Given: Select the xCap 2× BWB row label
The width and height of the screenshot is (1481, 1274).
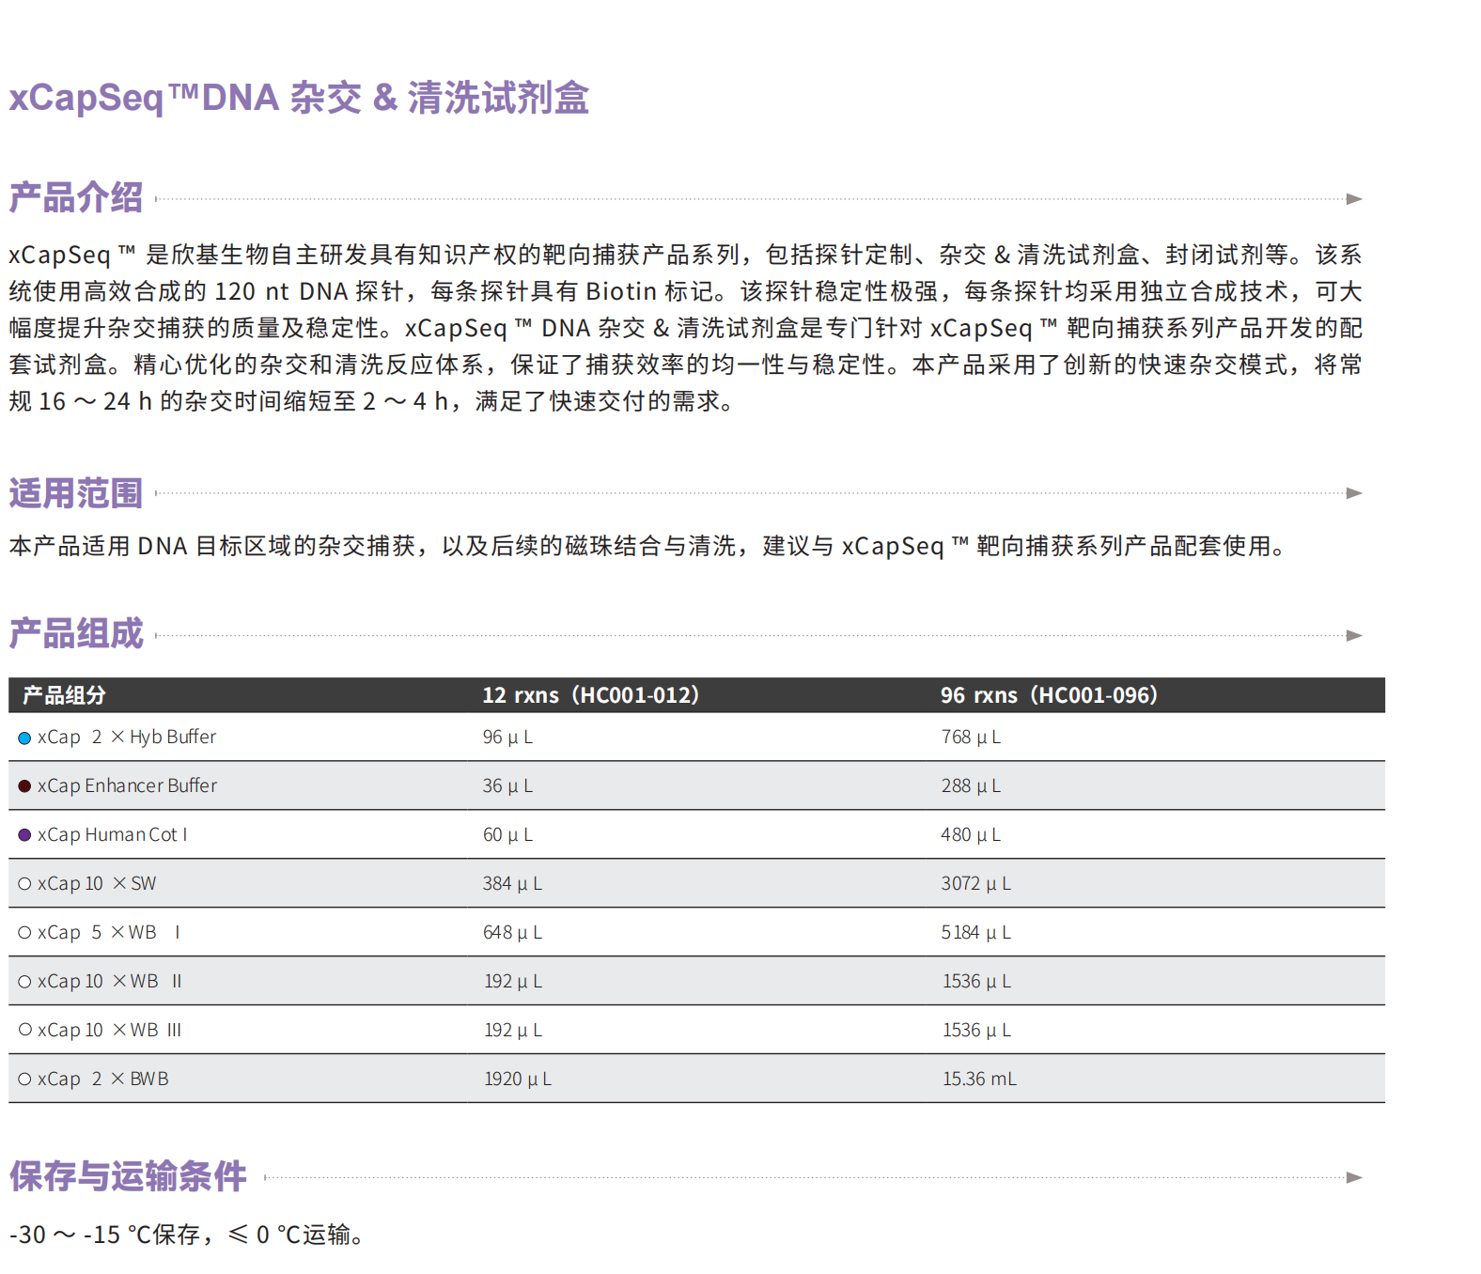Looking at the screenshot, I should (103, 1079).
